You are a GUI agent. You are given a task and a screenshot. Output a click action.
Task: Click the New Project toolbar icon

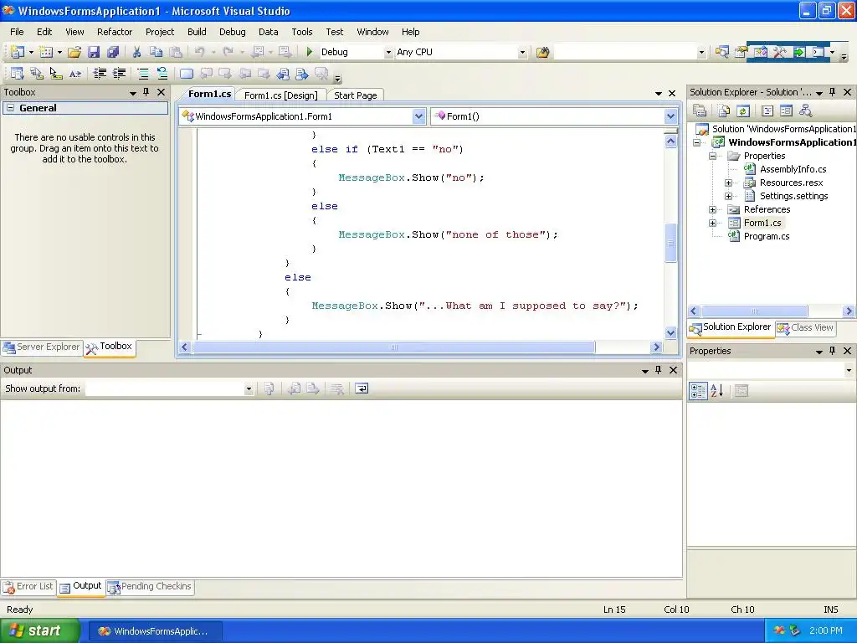[x=17, y=52]
